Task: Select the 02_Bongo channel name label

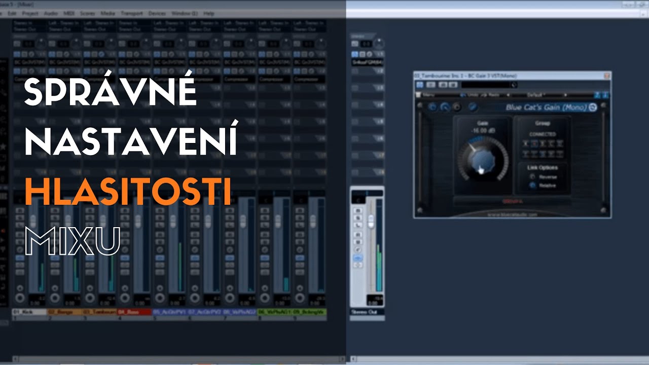Action: pyautogui.click(x=64, y=312)
